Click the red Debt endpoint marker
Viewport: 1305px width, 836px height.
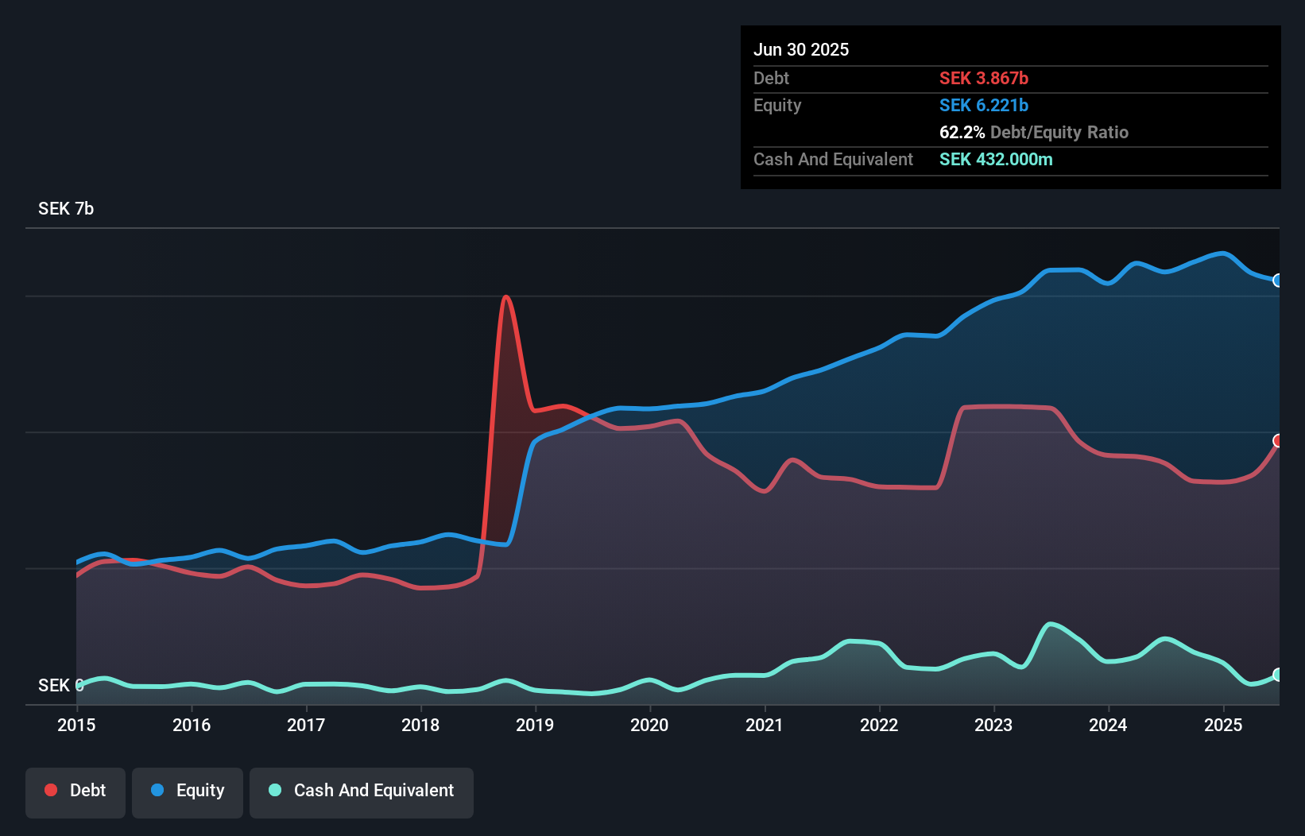(1278, 440)
